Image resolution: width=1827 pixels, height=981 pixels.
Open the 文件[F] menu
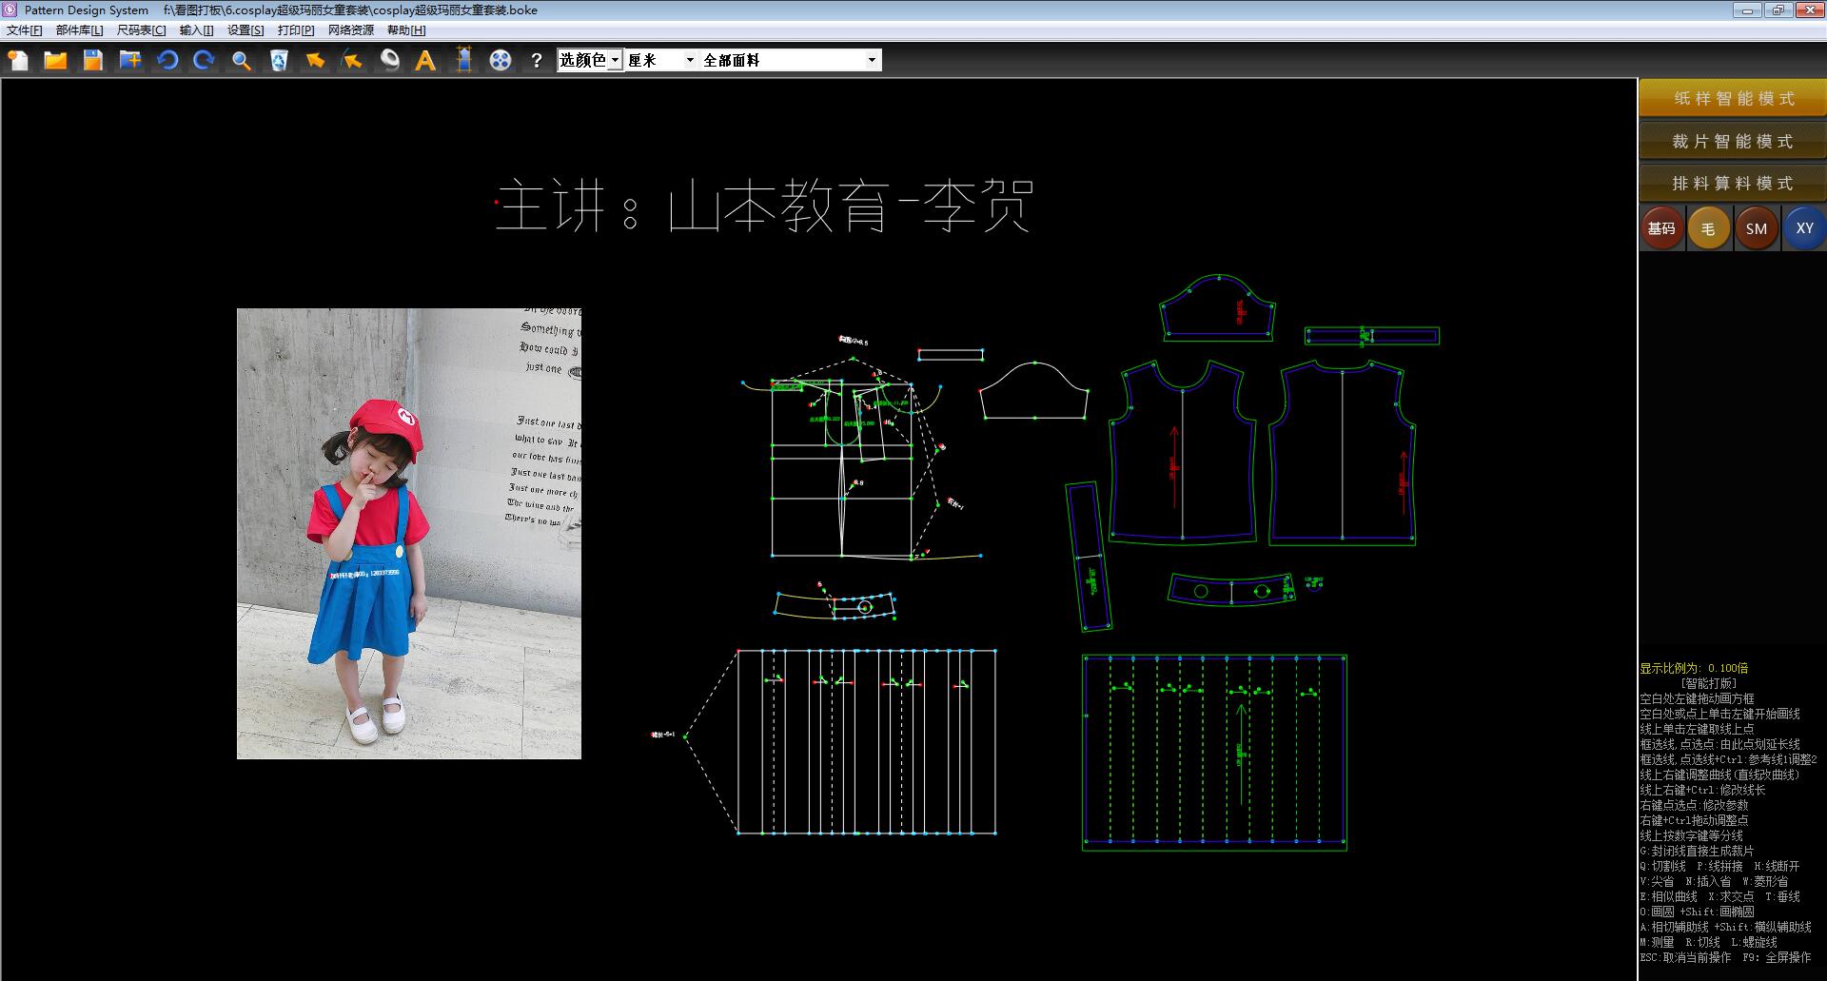(25, 30)
